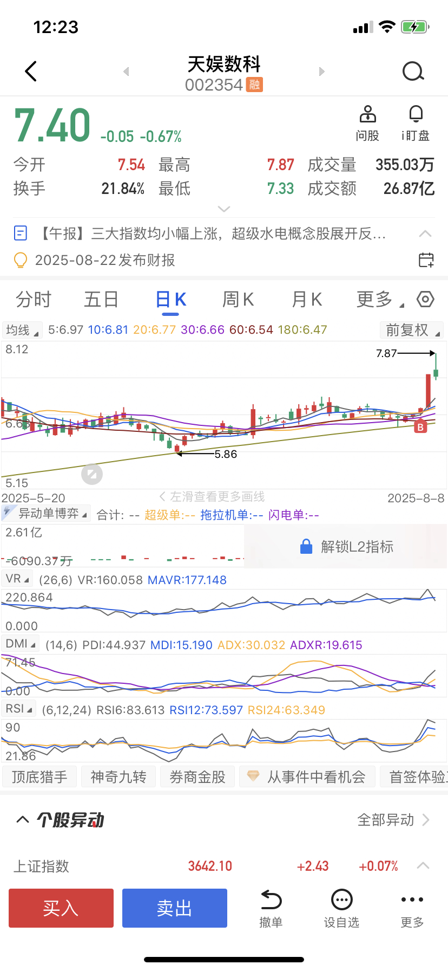Add financial report date to calendar
The height and width of the screenshot is (971, 448).
(x=426, y=260)
